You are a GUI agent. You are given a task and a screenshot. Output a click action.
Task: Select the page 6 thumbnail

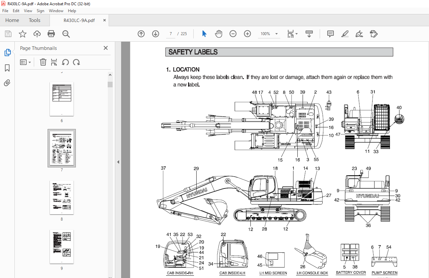(62, 99)
